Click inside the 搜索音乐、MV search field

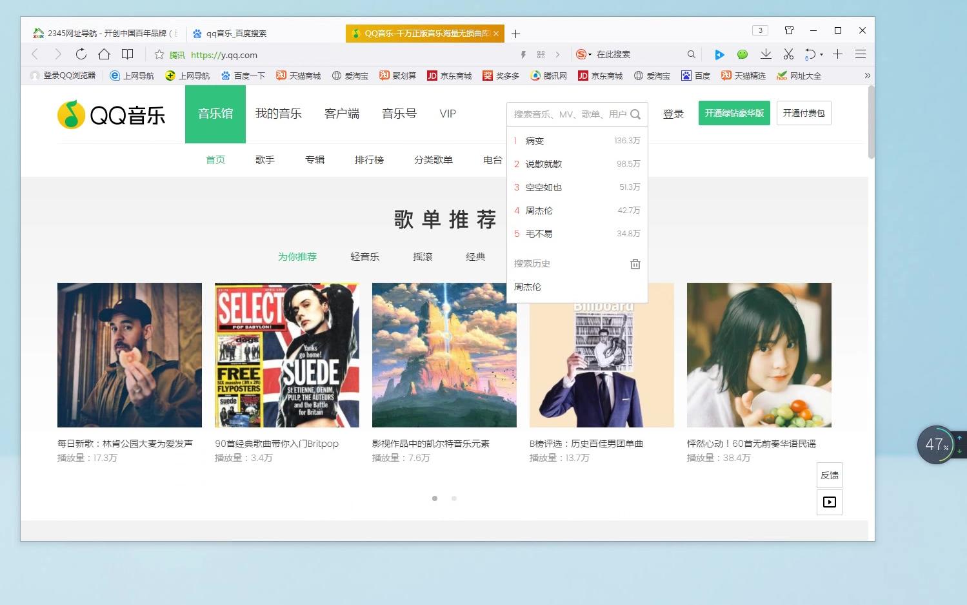(570, 114)
